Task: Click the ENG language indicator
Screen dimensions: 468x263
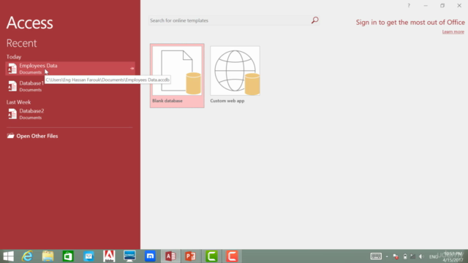Action: point(434,256)
